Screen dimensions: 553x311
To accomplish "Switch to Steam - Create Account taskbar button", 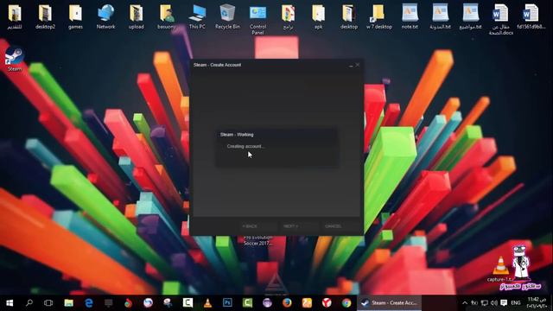I will pos(390,303).
